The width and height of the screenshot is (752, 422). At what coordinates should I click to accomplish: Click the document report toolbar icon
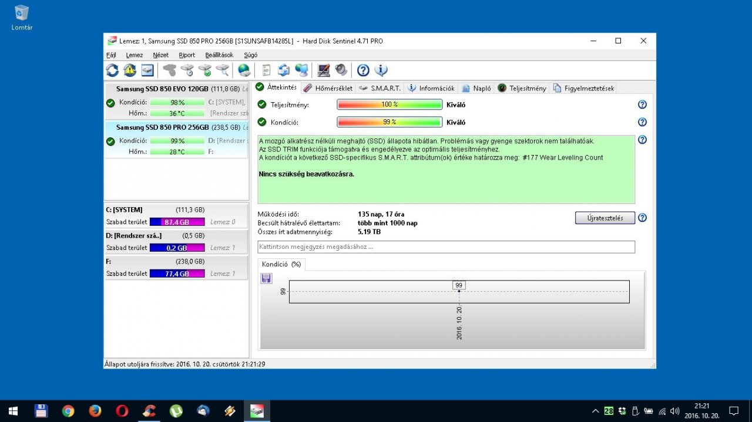(266, 70)
